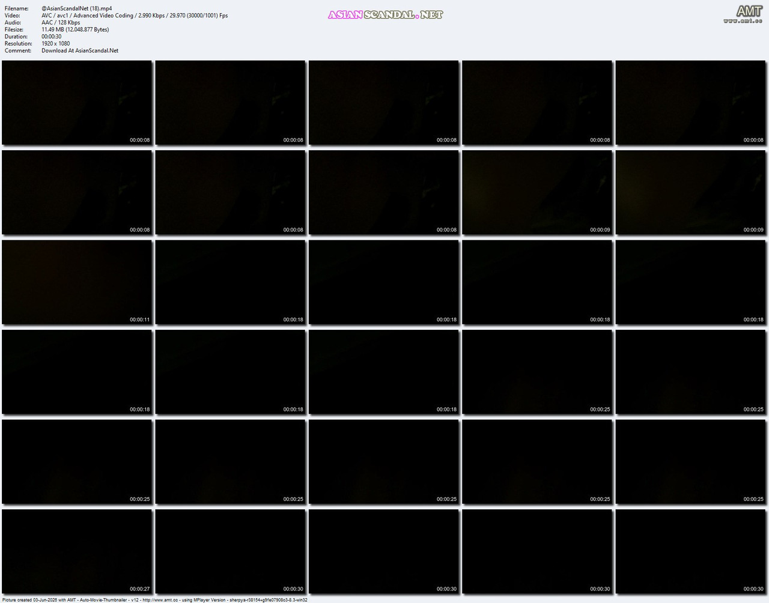Screen dimensions: 769x603
Task: Click the 'Resolution:' label
Action: pos(19,43)
